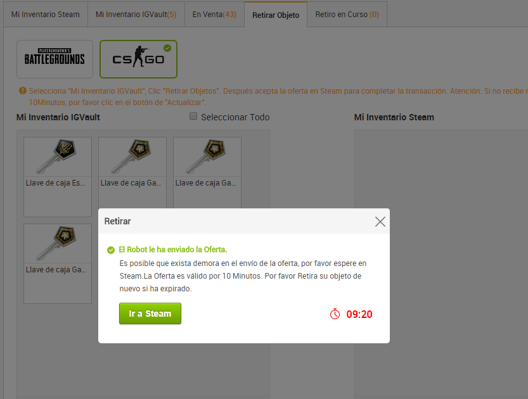Click the 09:20 countdown timer
528x399 pixels.
pyautogui.click(x=359, y=314)
